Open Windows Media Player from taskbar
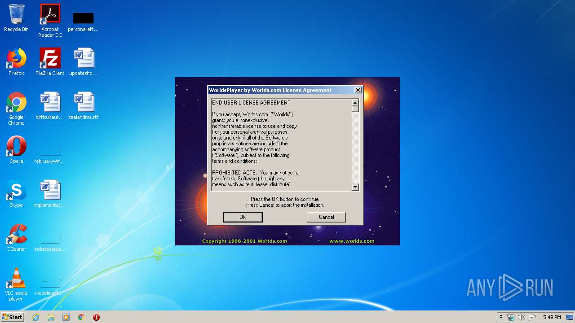The width and height of the screenshot is (575, 323). (66, 317)
